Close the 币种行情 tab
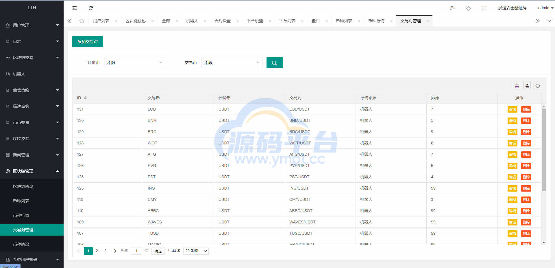The height and width of the screenshot is (268, 555). pos(391,21)
